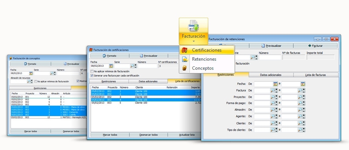This screenshot has height=150, width=349.
Task: Click the Proyecto 'De' spinner arrows
Action: 277,97
